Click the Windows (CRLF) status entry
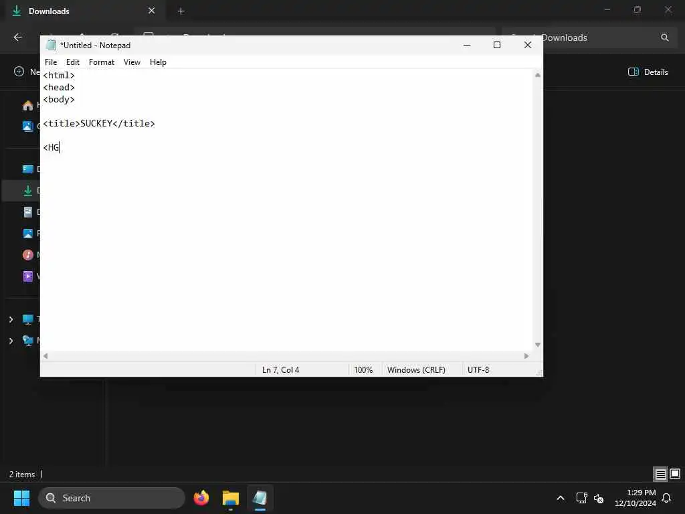The height and width of the screenshot is (514, 685). tap(416, 369)
